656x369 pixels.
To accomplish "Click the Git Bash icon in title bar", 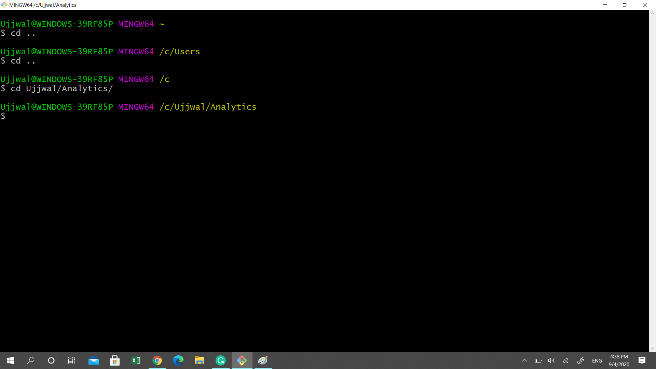I will [x=4, y=5].
